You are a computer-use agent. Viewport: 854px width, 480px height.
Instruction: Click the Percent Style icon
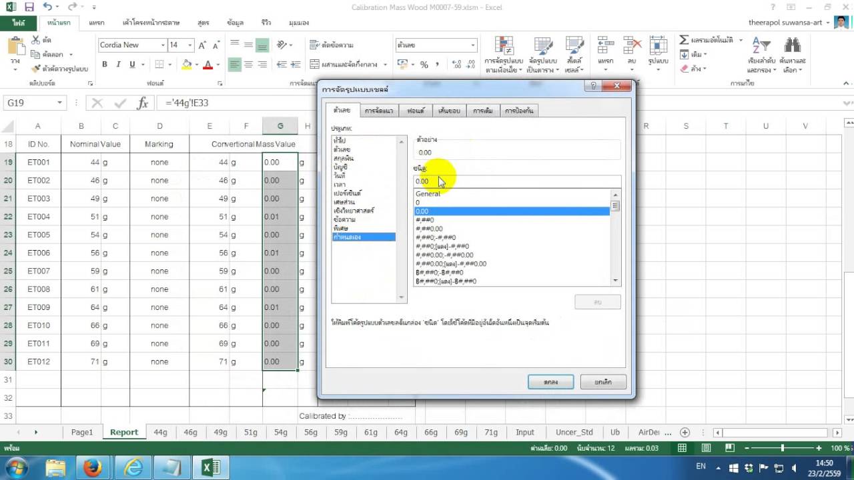[x=424, y=65]
